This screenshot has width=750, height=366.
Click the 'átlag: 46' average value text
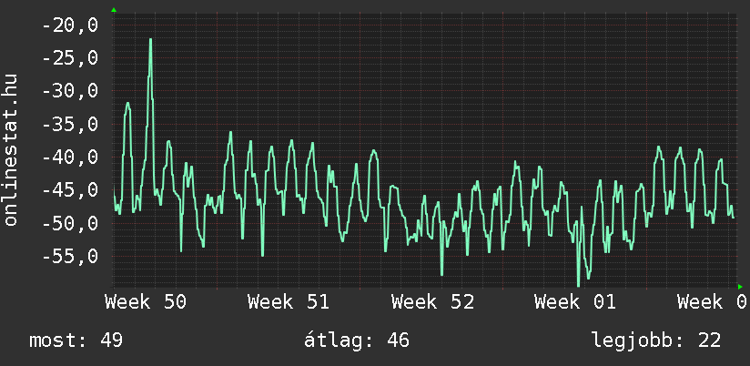coord(356,341)
